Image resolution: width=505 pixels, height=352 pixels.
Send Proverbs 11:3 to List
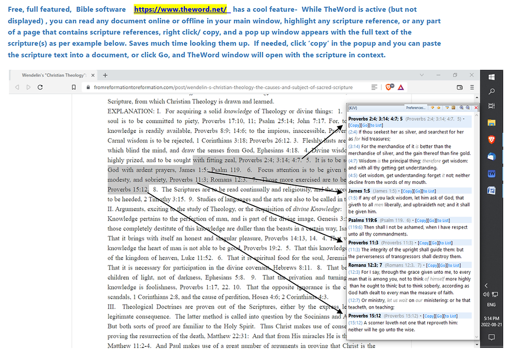(x=445, y=243)
